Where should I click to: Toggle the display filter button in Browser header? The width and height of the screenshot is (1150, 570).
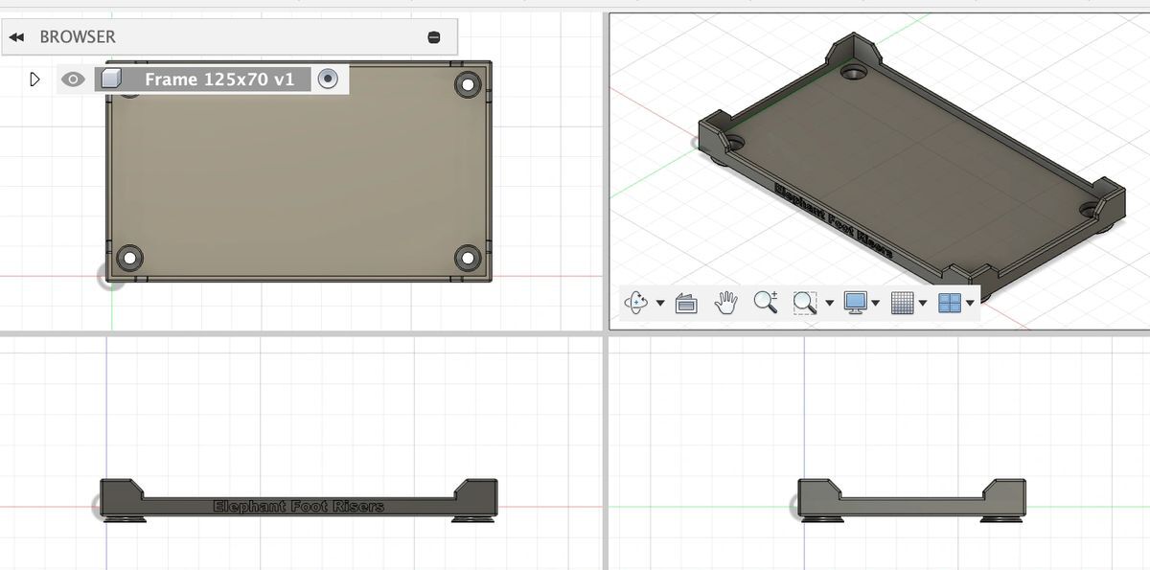point(434,36)
